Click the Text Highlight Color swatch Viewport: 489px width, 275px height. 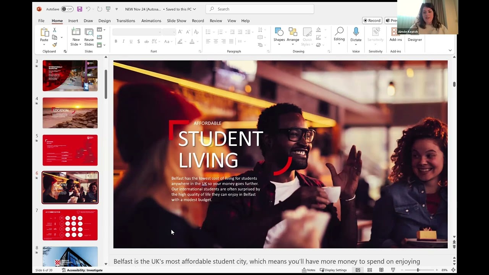click(180, 41)
